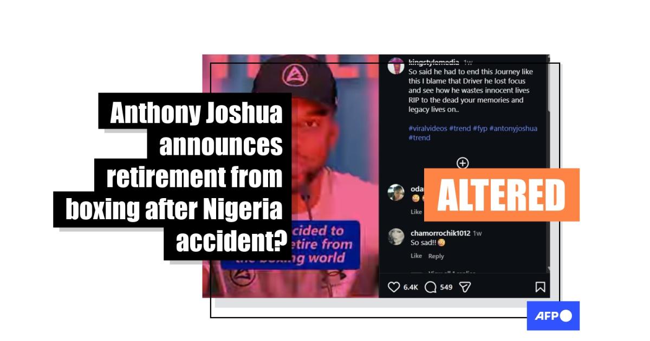Like the "So sad!!" comment
Image resolution: width=650 pixels, height=341 pixels.
(416, 256)
